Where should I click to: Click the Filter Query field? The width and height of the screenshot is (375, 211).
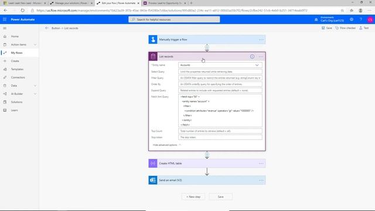[x=220, y=78]
